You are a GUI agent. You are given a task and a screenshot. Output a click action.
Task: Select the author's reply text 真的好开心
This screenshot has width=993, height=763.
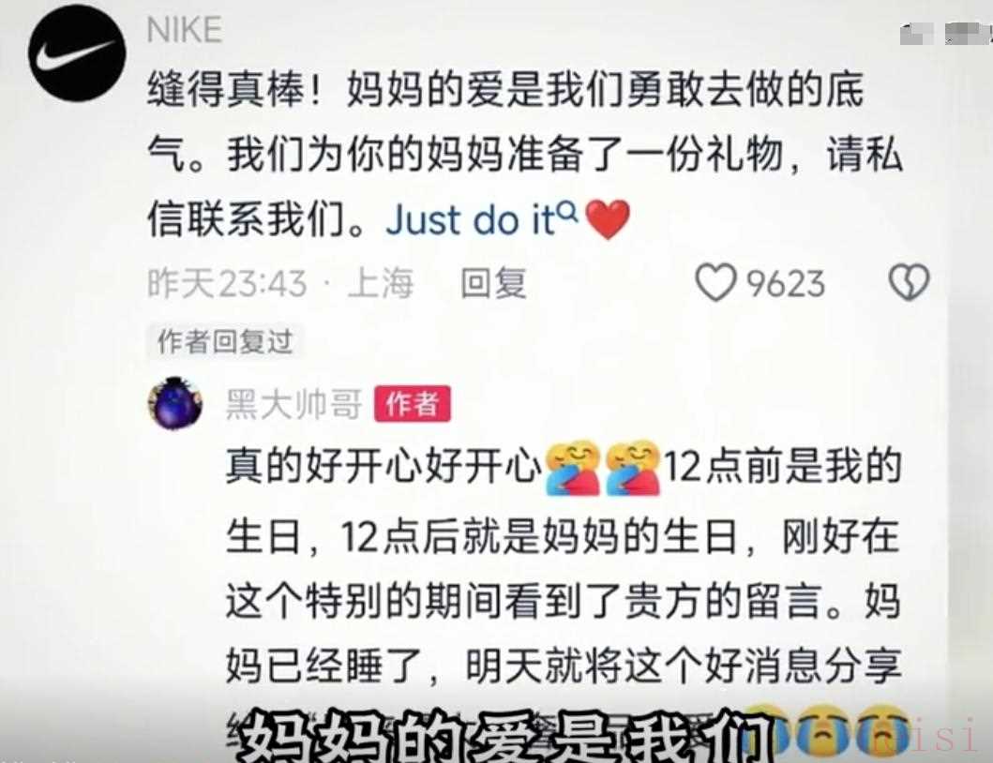324,468
